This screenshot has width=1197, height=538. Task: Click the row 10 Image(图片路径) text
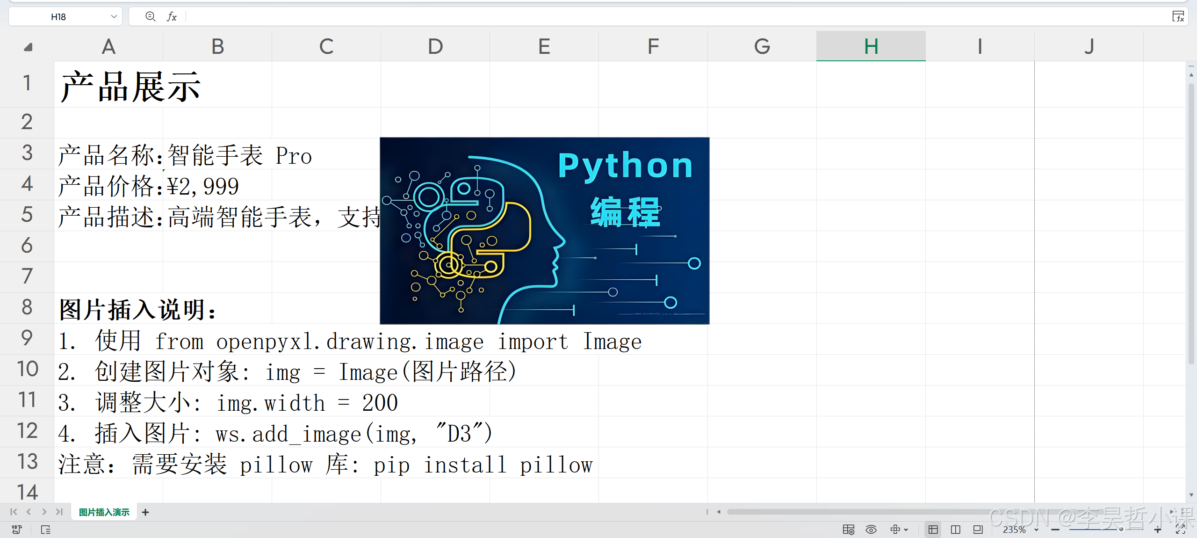click(287, 371)
